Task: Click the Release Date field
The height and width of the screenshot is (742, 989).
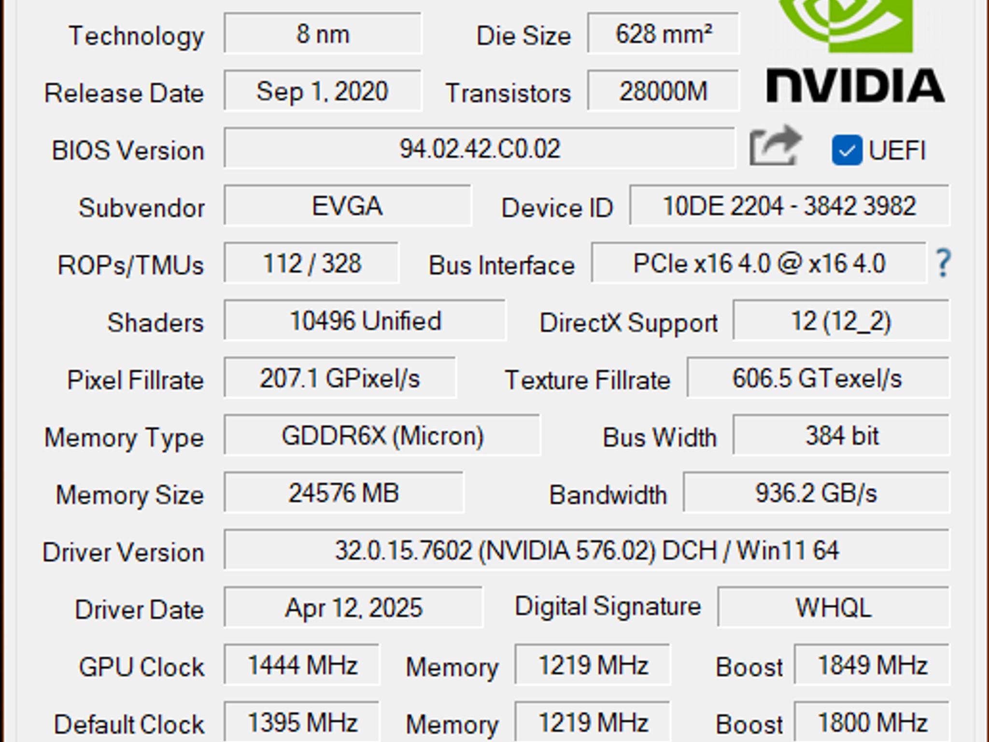Action: click(x=323, y=92)
